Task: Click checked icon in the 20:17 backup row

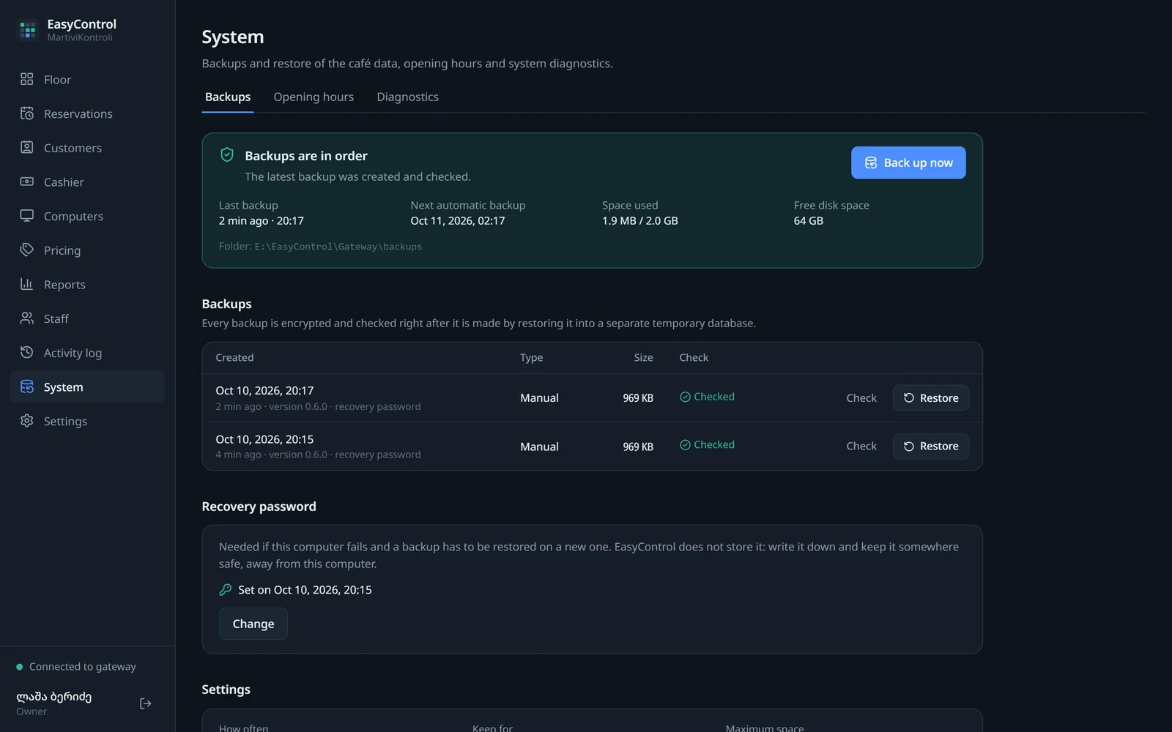Action: pos(685,397)
